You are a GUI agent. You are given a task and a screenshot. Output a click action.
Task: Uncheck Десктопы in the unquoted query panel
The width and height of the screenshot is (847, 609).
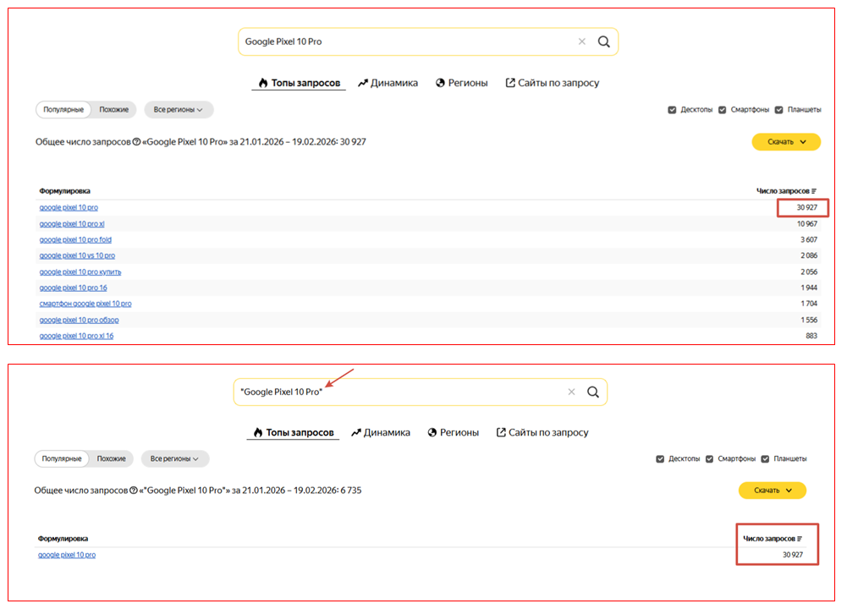click(x=672, y=110)
